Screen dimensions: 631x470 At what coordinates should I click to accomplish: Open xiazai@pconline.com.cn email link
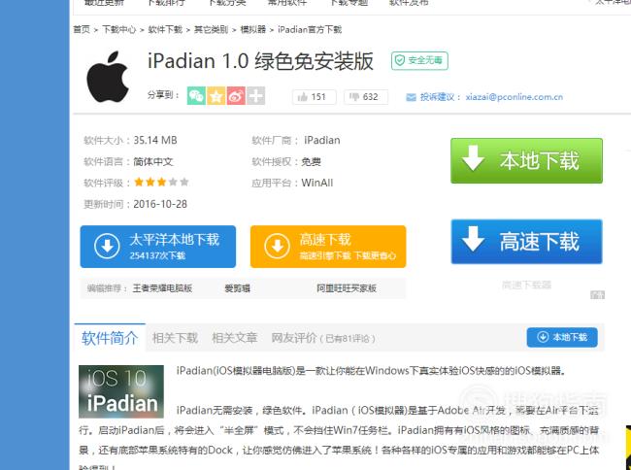click(x=515, y=97)
